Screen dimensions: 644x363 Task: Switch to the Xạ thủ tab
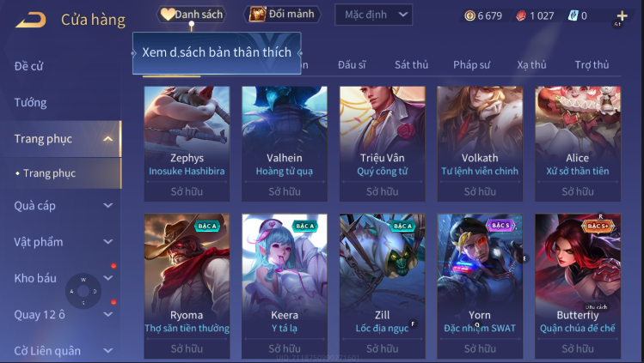click(x=531, y=64)
